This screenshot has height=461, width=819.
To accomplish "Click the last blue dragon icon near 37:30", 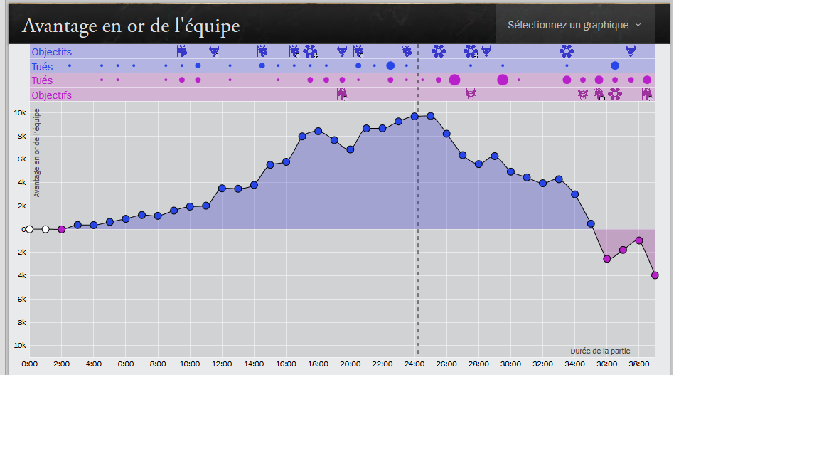I will point(631,51).
